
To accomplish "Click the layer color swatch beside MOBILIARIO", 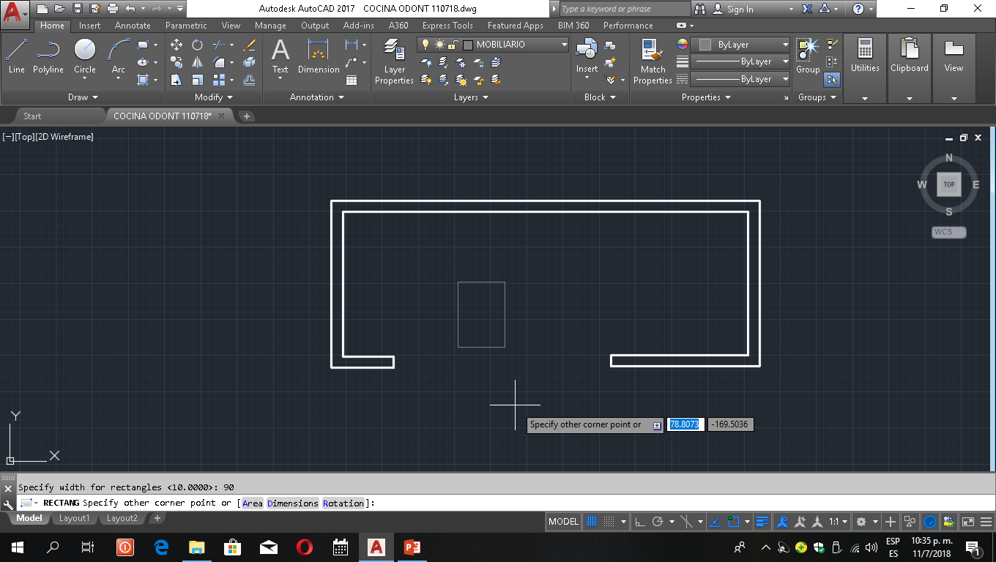I will [x=468, y=45].
